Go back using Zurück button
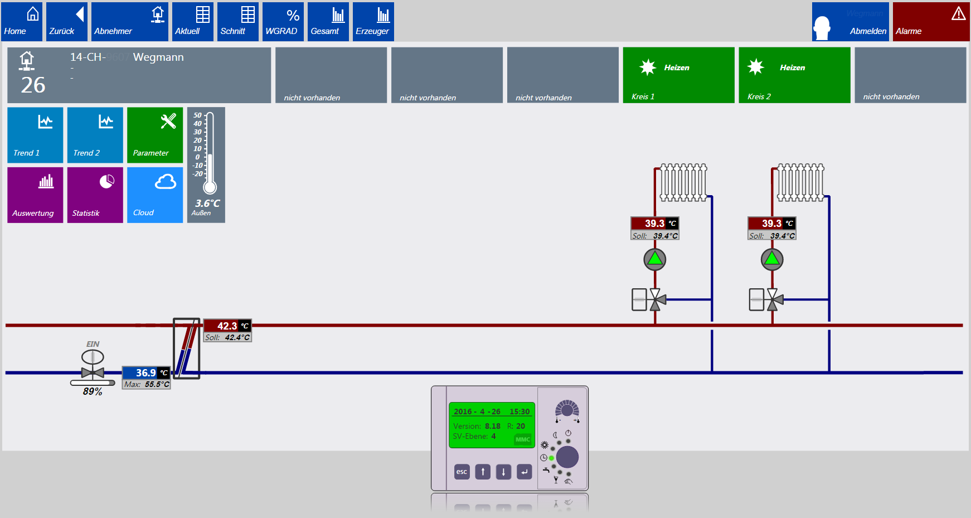This screenshot has width=971, height=518. [67, 22]
